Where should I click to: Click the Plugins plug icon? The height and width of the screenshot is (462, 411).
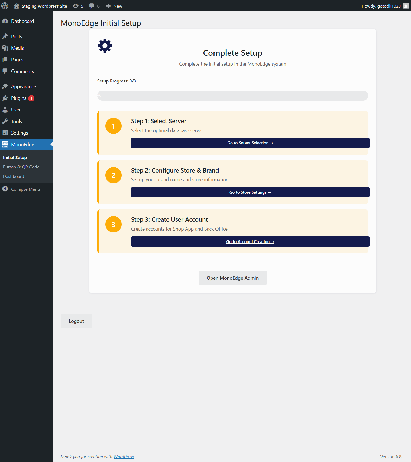point(5,98)
